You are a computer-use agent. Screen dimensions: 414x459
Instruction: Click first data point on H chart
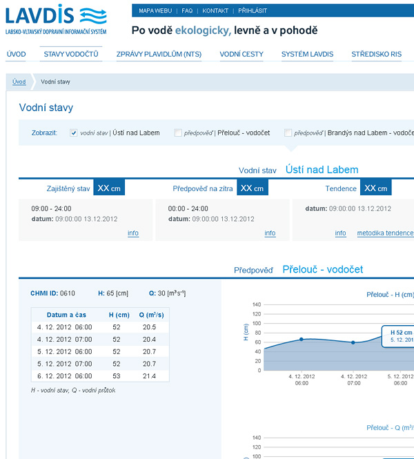tap(302, 340)
